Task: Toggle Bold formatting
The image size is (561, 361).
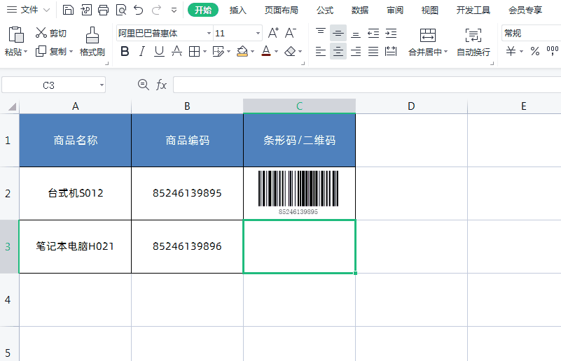Action: 125,52
